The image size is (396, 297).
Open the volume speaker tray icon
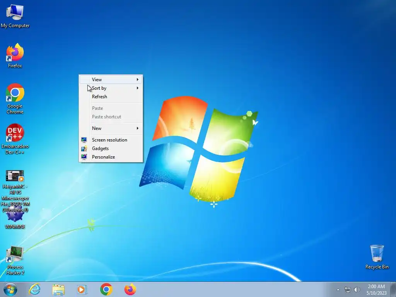tap(357, 290)
